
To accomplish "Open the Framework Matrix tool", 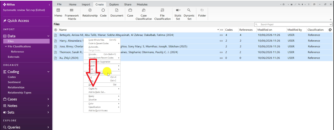I will click(72, 14).
